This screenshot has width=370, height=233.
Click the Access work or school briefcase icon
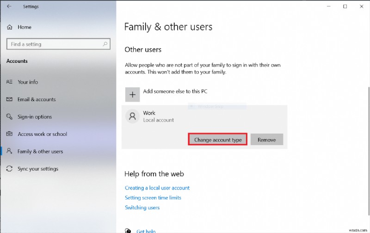point(9,134)
